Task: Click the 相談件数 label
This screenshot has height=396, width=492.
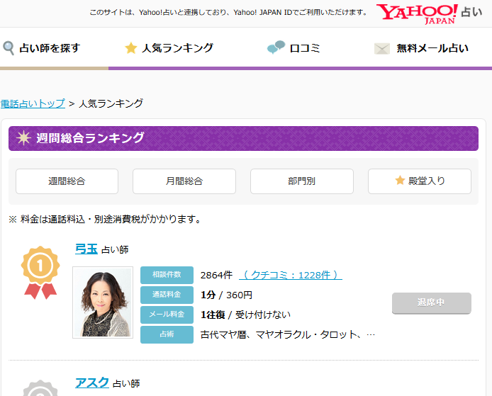Action: coord(167,275)
